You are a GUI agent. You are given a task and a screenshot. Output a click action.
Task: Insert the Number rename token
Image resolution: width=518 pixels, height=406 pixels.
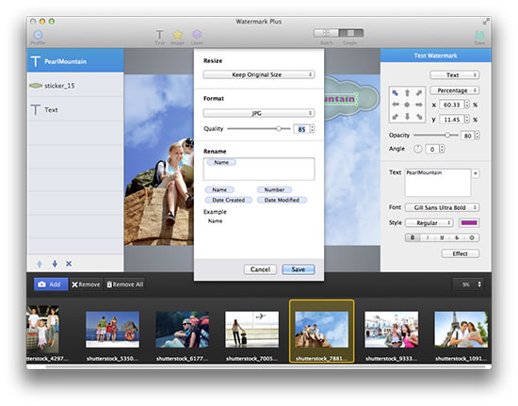point(274,189)
